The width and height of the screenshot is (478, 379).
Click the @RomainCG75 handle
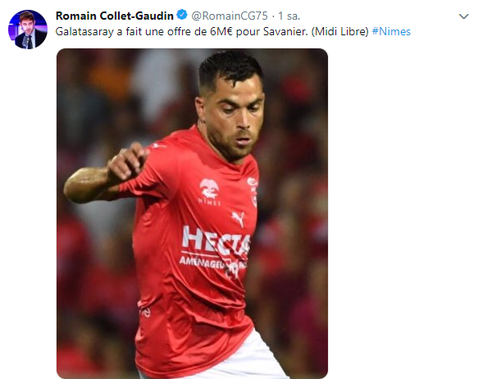pyautogui.click(x=230, y=16)
